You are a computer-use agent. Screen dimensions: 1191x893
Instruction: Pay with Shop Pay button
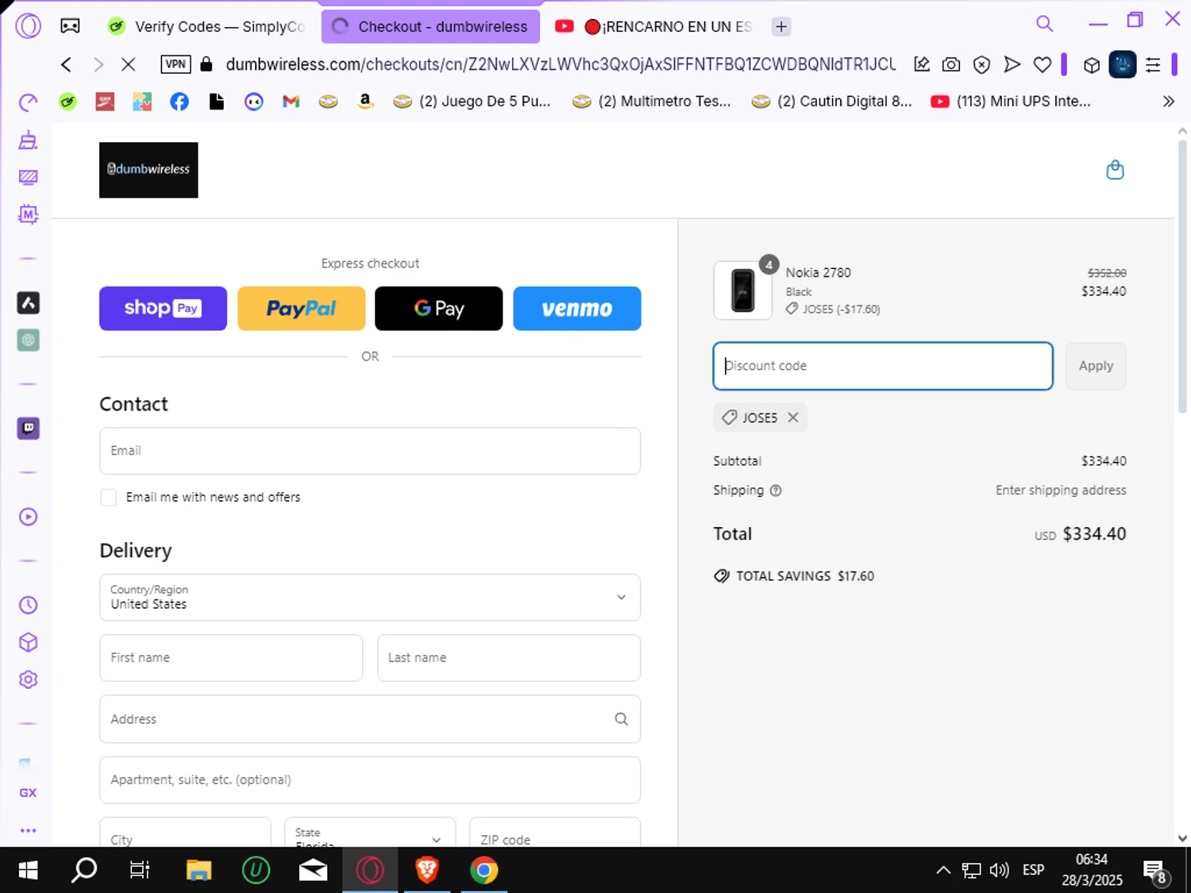pyautogui.click(x=163, y=308)
